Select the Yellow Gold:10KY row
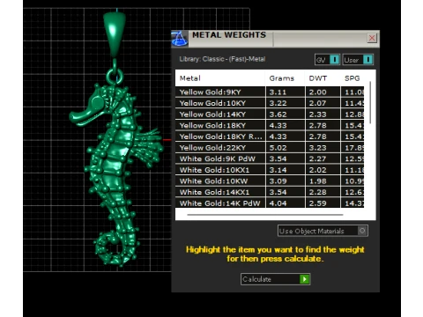 [x=270, y=103]
